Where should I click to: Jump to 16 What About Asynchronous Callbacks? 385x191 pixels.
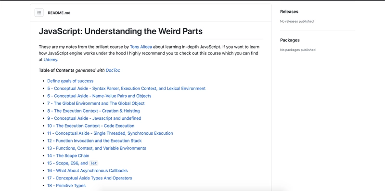point(88,171)
